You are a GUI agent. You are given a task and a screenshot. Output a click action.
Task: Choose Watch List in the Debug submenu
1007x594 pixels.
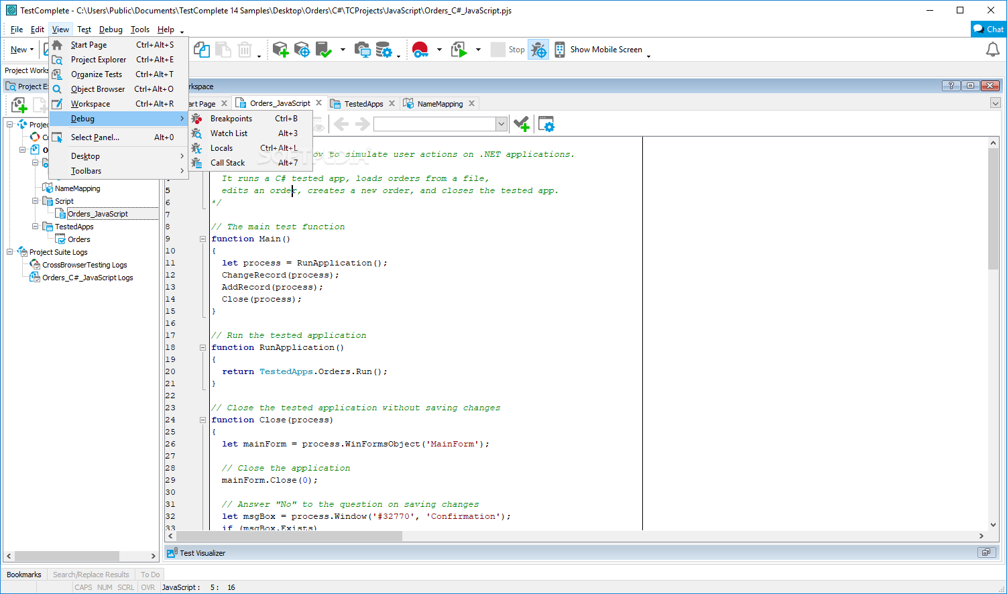coord(251,133)
